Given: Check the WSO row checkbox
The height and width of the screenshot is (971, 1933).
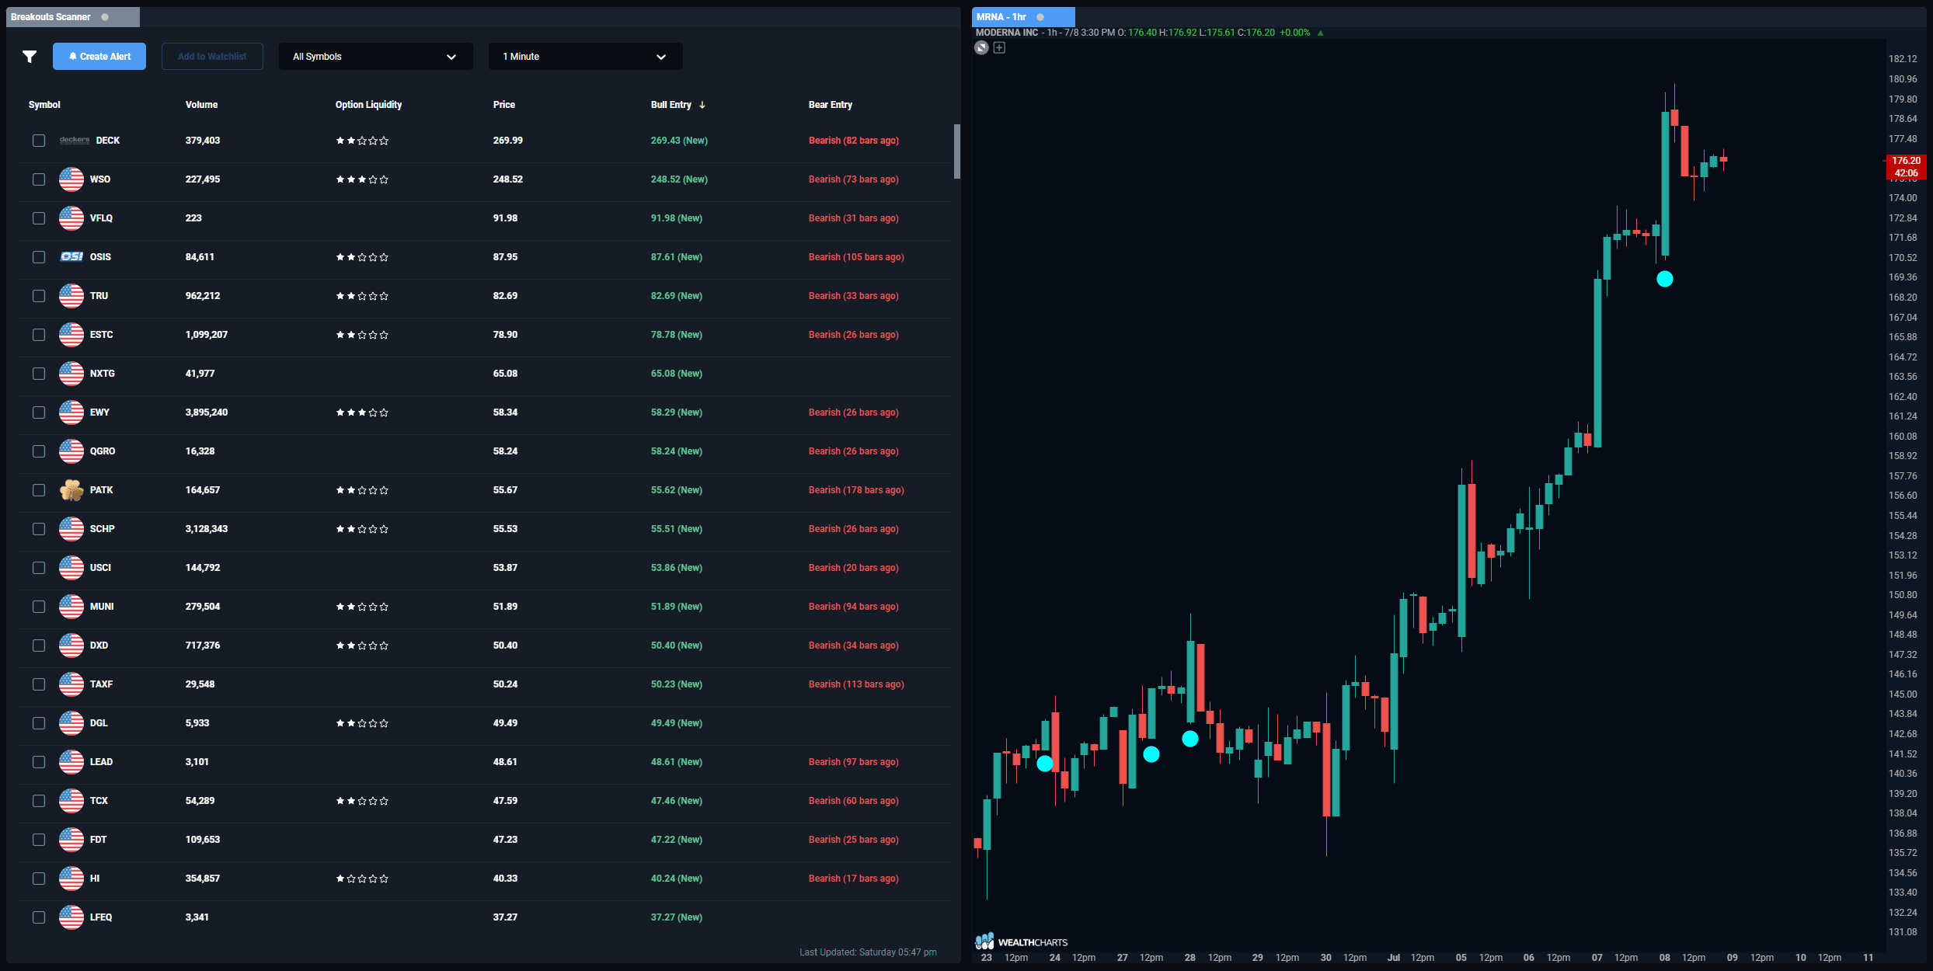Looking at the screenshot, I should [39, 179].
